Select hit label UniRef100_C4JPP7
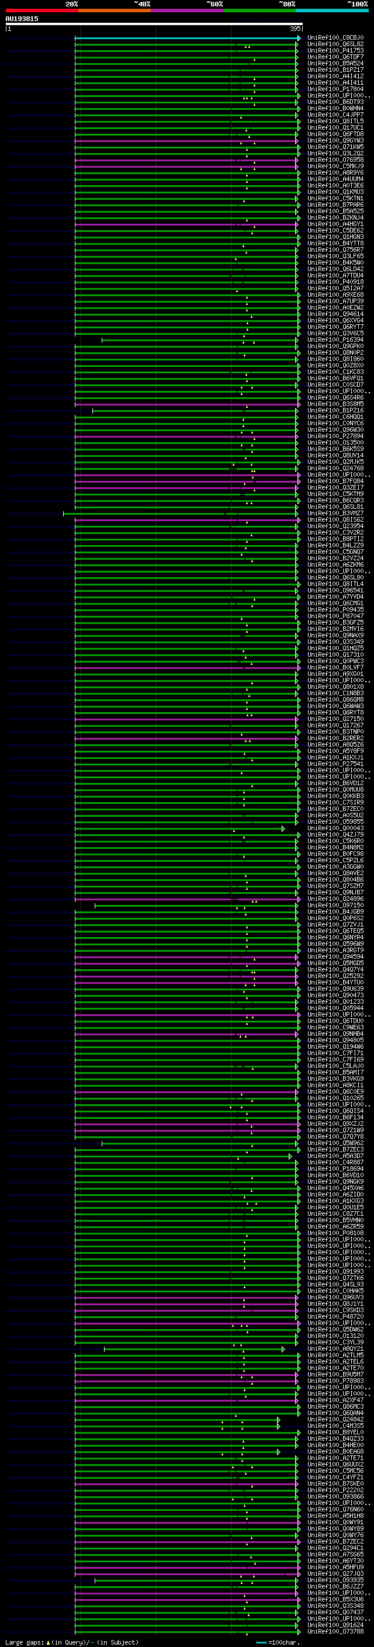374x1647 pixels. pyautogui.click(x=335, y=115)
